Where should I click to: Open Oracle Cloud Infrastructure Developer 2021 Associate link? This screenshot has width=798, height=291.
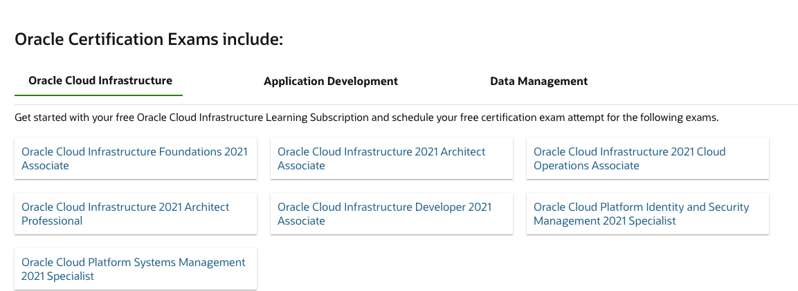tap(384, 207)
